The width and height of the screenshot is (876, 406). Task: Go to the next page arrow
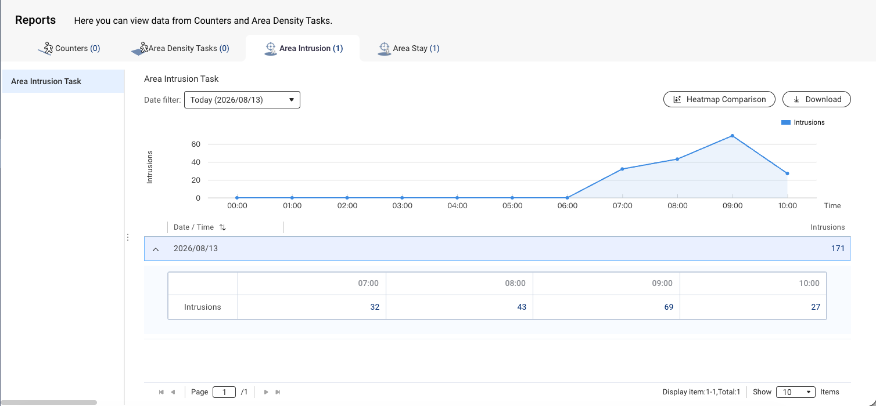click(266, 392)
